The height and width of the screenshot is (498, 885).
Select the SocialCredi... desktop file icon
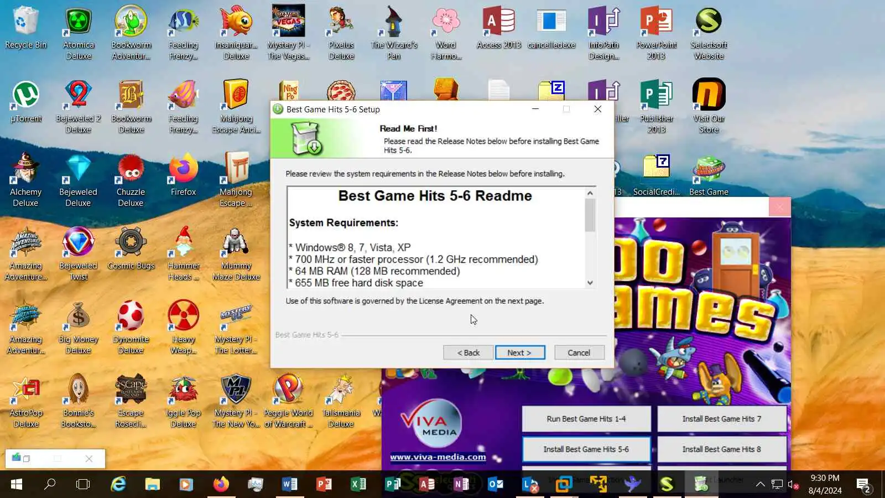pos(656,175)
